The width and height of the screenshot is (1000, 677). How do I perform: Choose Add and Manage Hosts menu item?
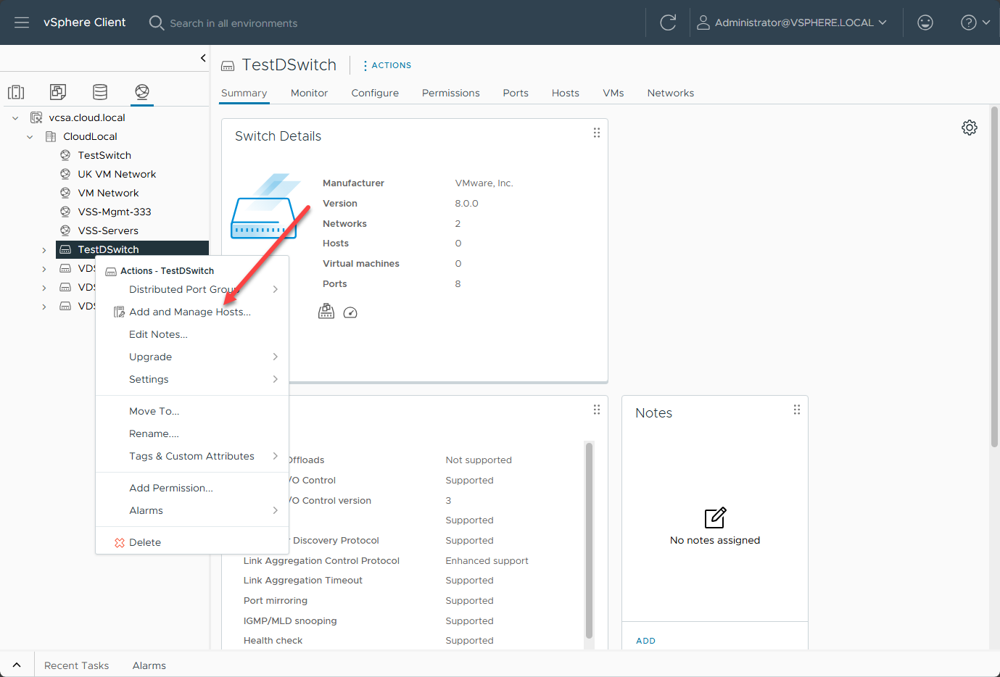pyautogui.click(x=192, y=312)
